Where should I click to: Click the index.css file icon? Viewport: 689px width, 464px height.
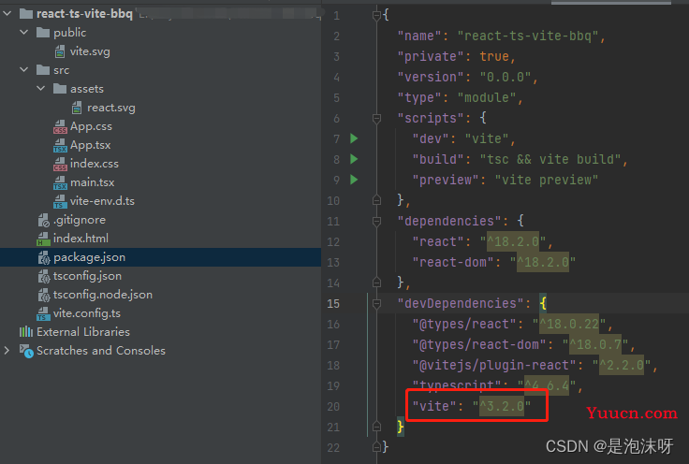coord(60,164)
